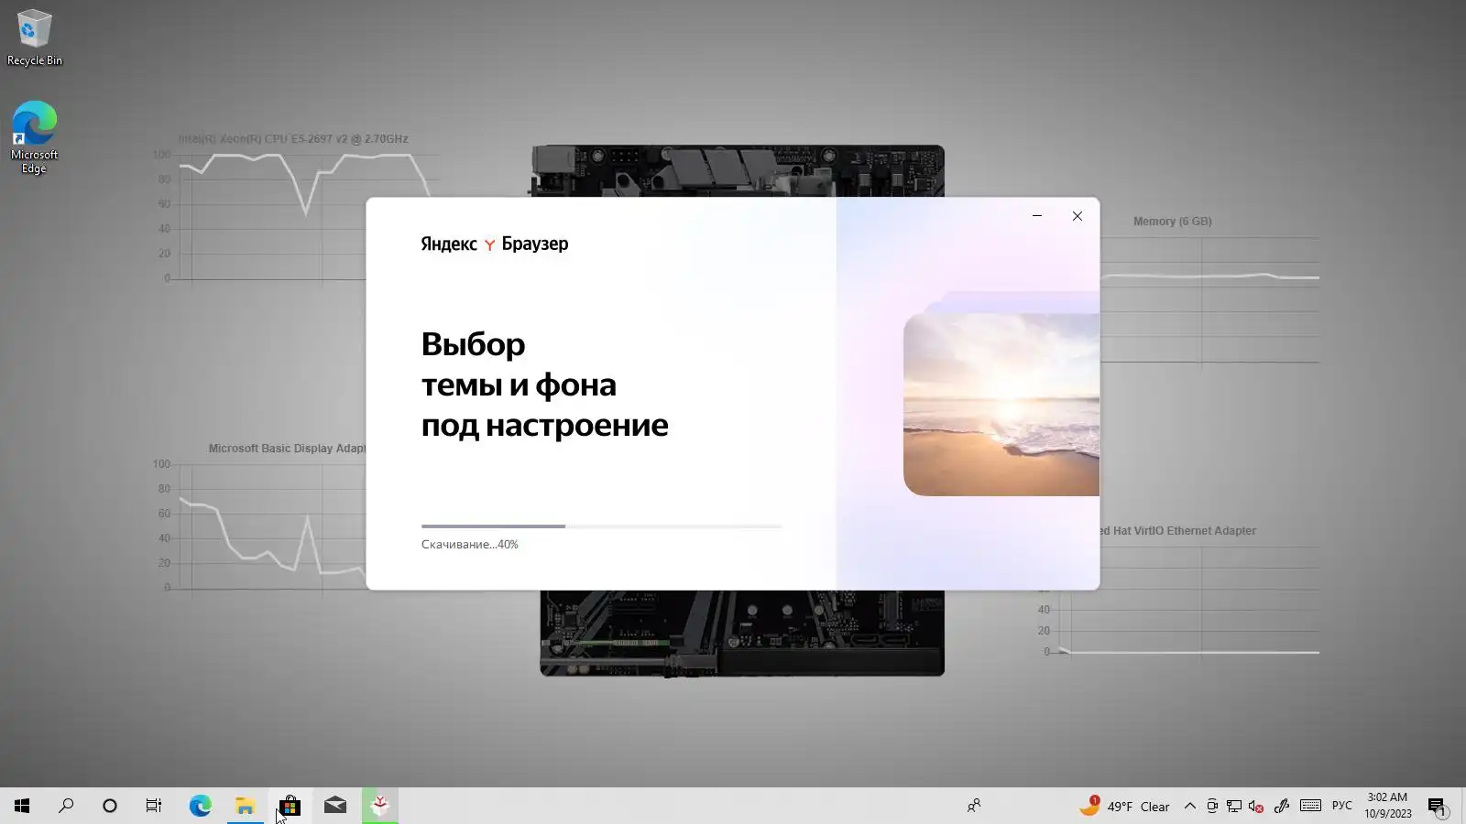Open the Windows Start menu
Image resolution: width=1466 pixels, height=824 pixels.
point(22,806)
